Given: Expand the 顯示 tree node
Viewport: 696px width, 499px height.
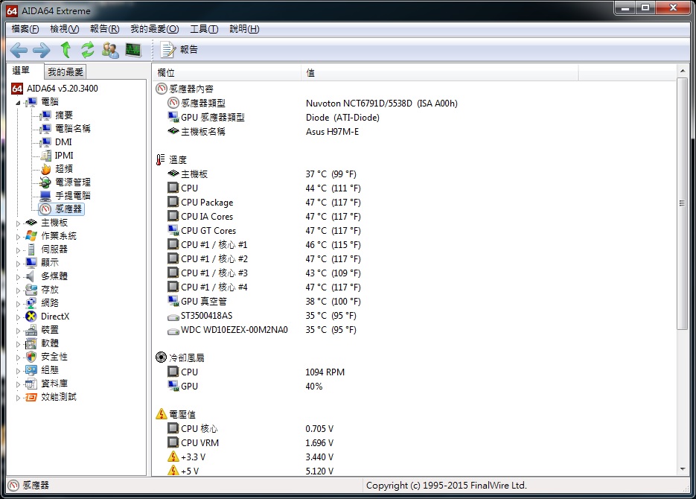Looking at the screenshot, I should 18,263.
